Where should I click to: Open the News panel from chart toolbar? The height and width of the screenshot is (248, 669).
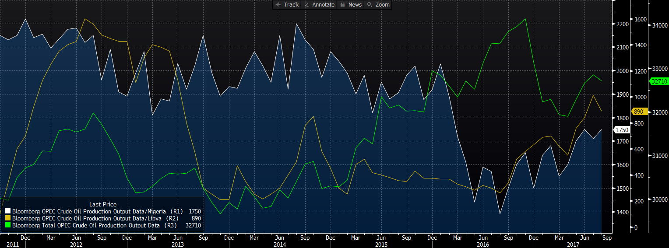coord(351,5)
